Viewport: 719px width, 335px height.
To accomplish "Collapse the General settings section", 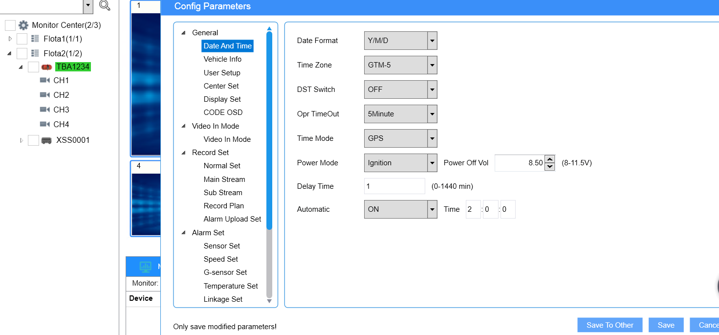I will [184, 33].
